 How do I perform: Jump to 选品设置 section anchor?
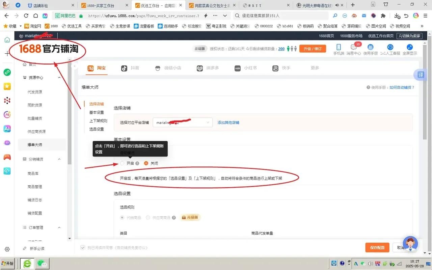(x=97, y=129)
